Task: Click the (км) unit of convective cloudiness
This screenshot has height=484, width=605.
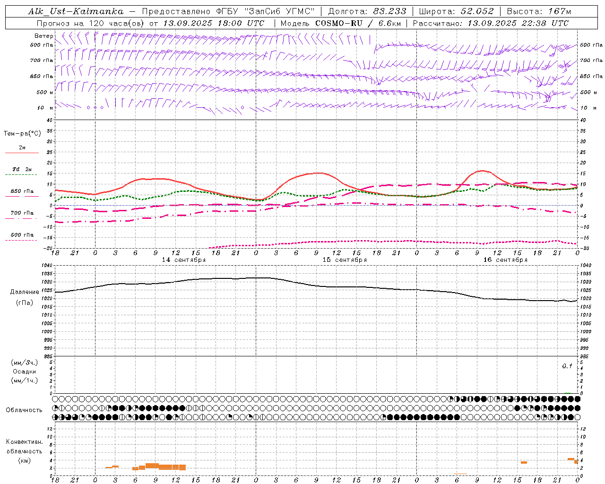Action: click(x=24, y=460)
